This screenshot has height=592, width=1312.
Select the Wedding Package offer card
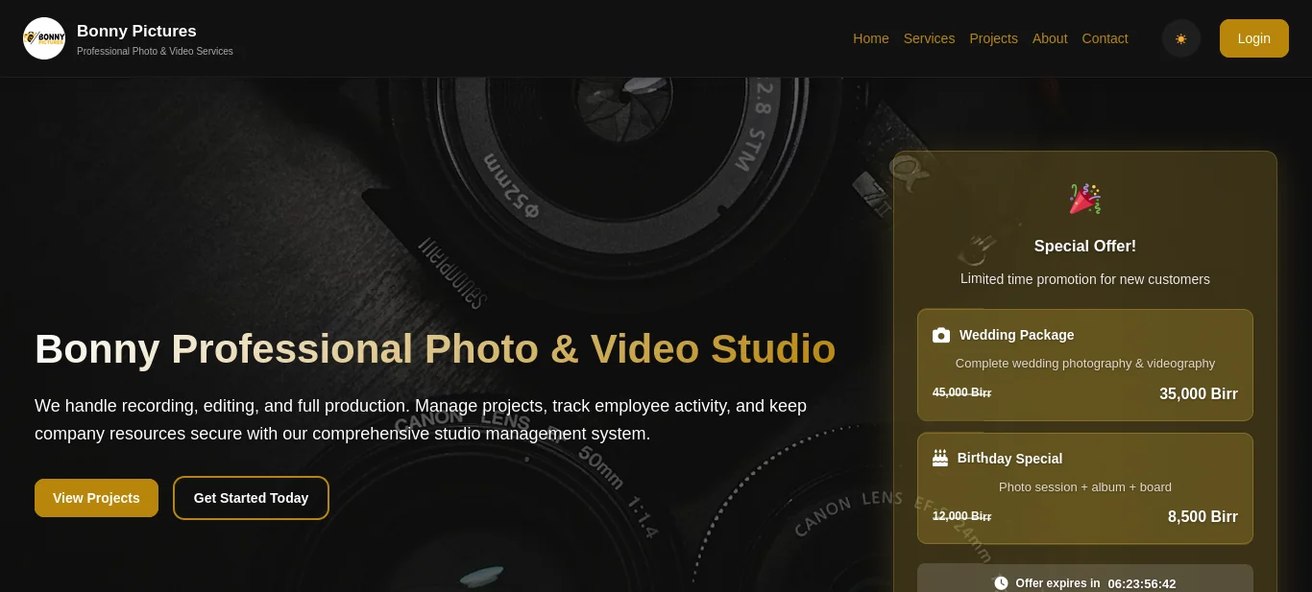click(x=1085, y=365)
